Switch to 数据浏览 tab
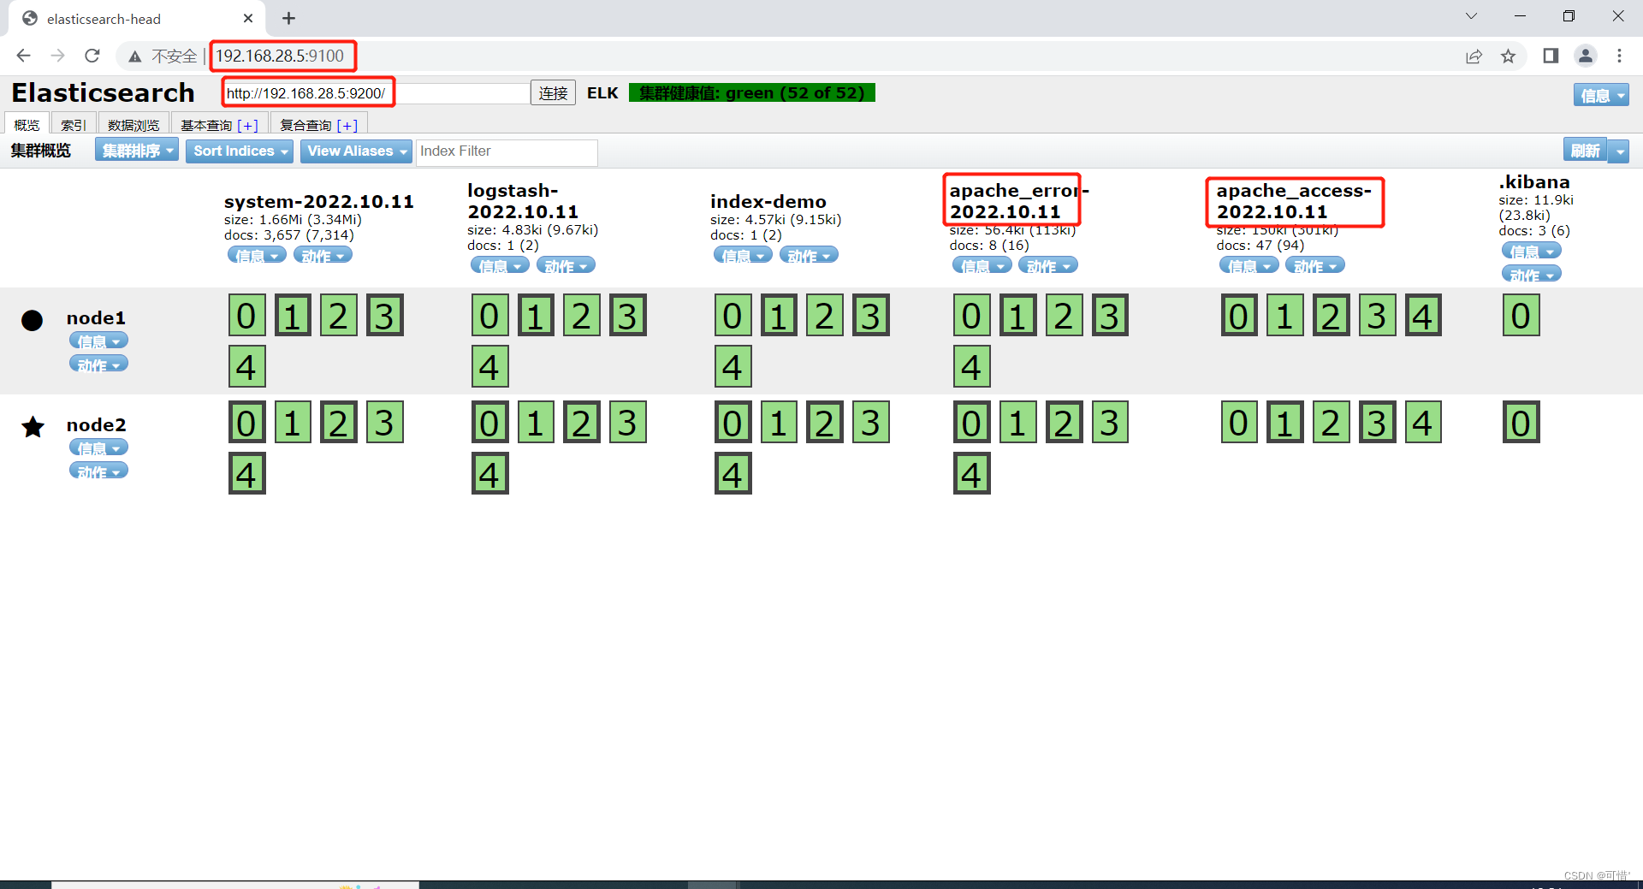Viewport: 1643px width, 889px height. (x=133, y=124)
